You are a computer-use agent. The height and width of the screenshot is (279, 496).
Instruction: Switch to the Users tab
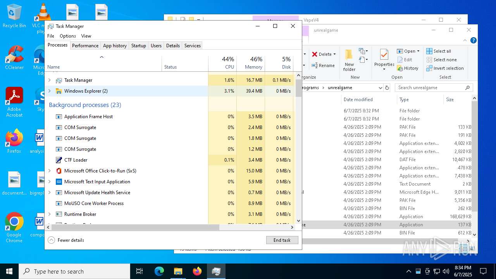click(156, 46)
